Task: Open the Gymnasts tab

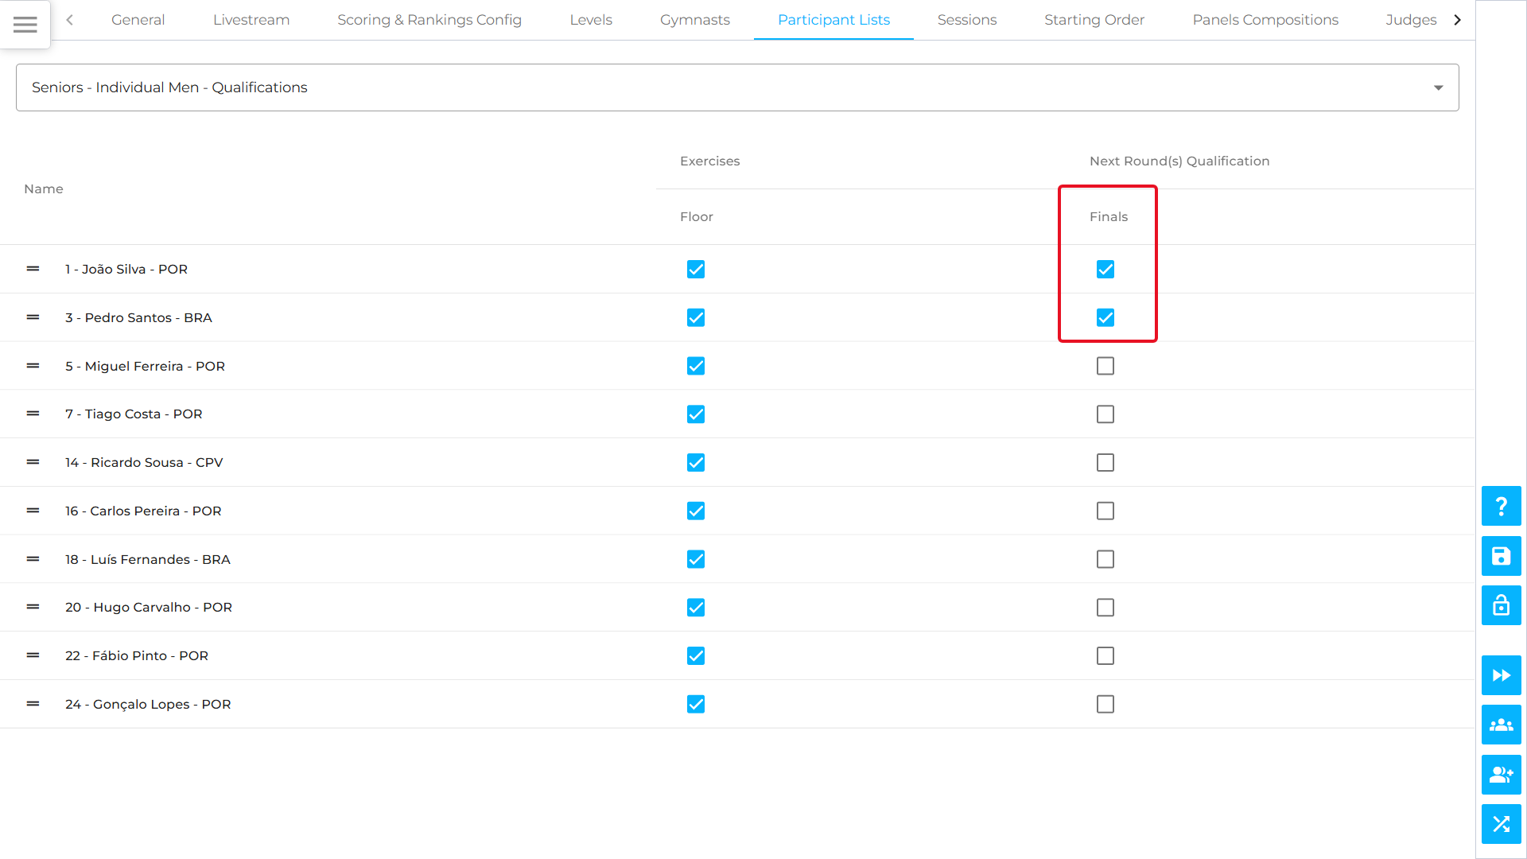Action: [x=695, y=20]
